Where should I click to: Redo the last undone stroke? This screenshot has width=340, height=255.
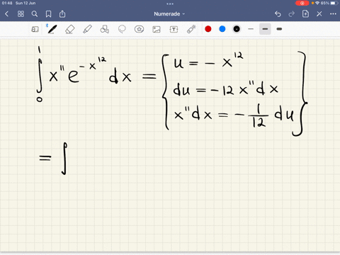coord(292,14)
